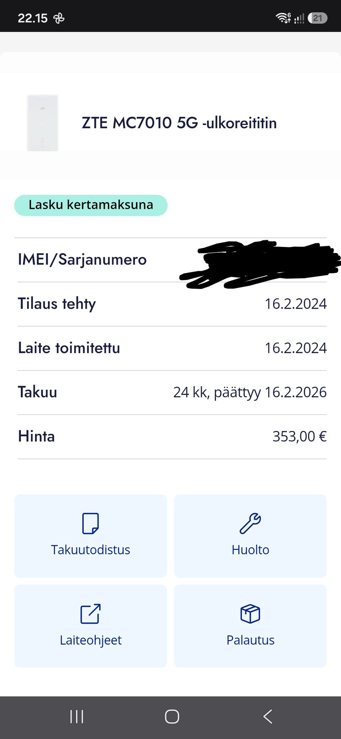
Task: Tap the Takuu warranty expiry row
Action: click(x=172, y=392)
